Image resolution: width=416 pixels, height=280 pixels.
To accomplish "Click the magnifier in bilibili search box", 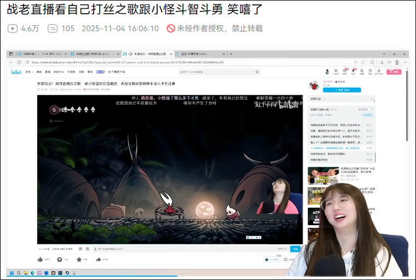I will pos(257,72).
